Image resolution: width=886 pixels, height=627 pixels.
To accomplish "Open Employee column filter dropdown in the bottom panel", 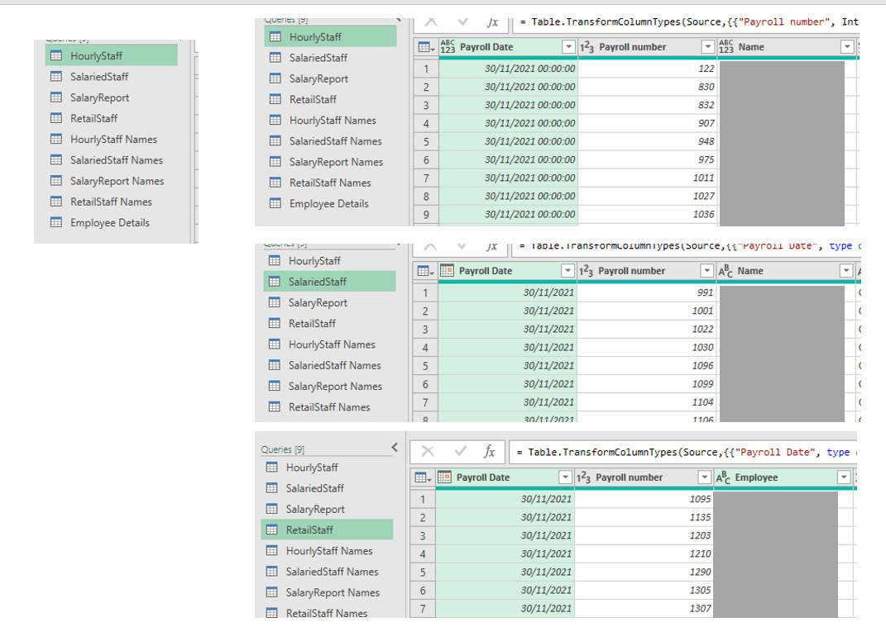I will pos(844,477).
